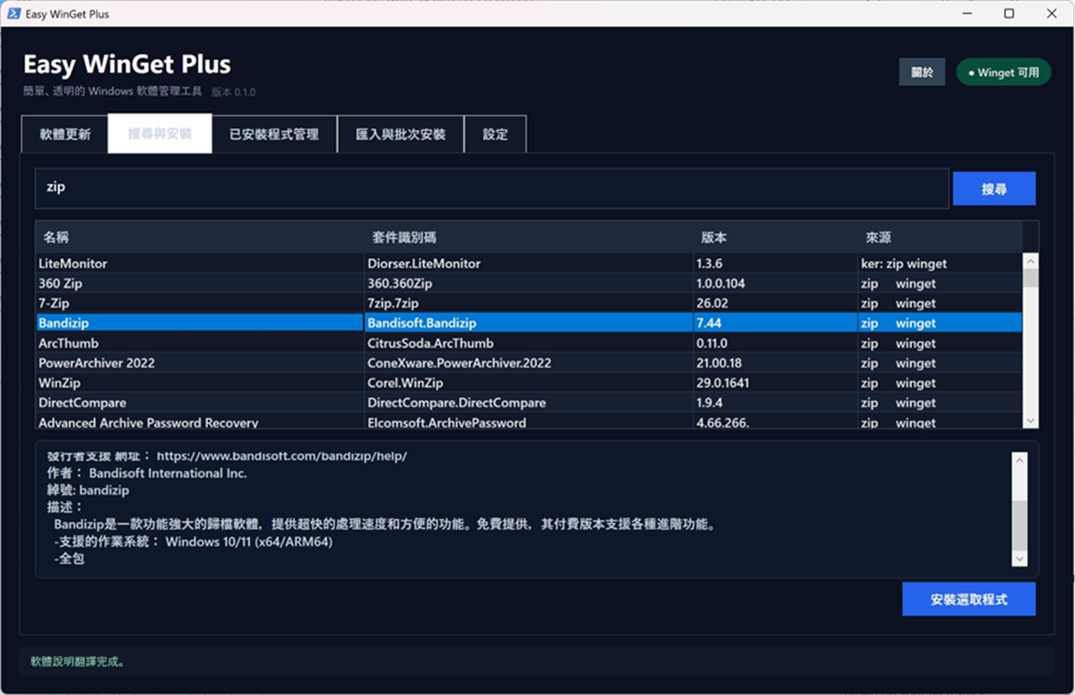Focus the search field containing zip
The height and width of the screenshot is (695, 1075).
491,187
